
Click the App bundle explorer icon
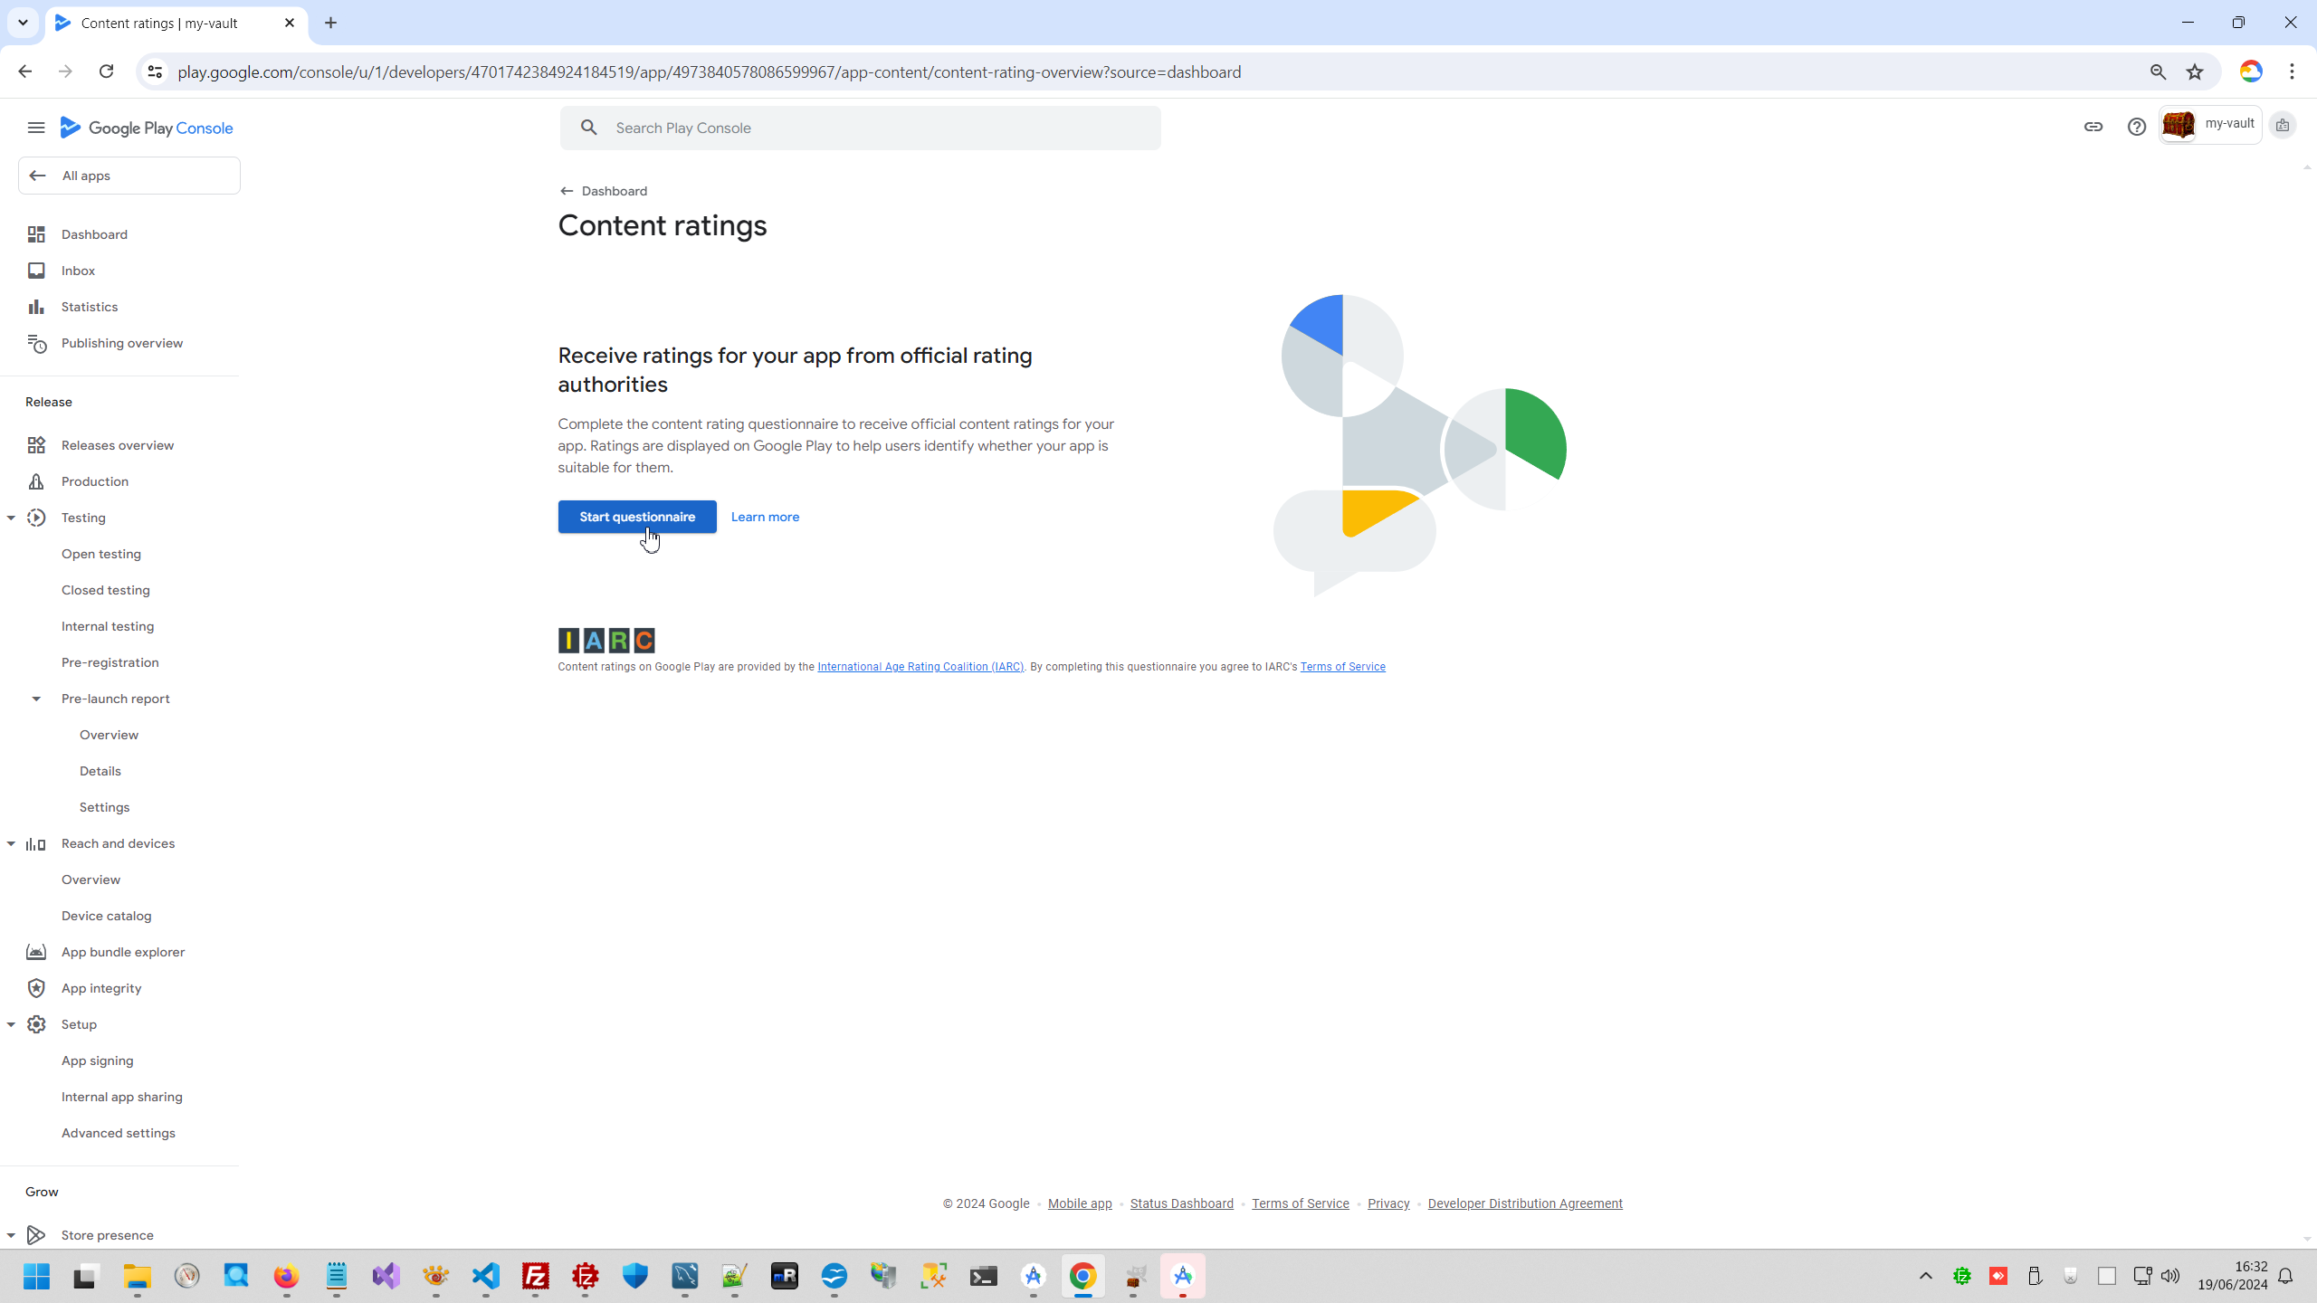[x=36, y=952]
